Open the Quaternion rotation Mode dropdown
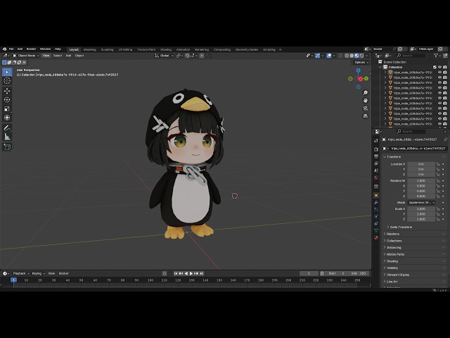 pyautogui.click(x=421, y=203)
